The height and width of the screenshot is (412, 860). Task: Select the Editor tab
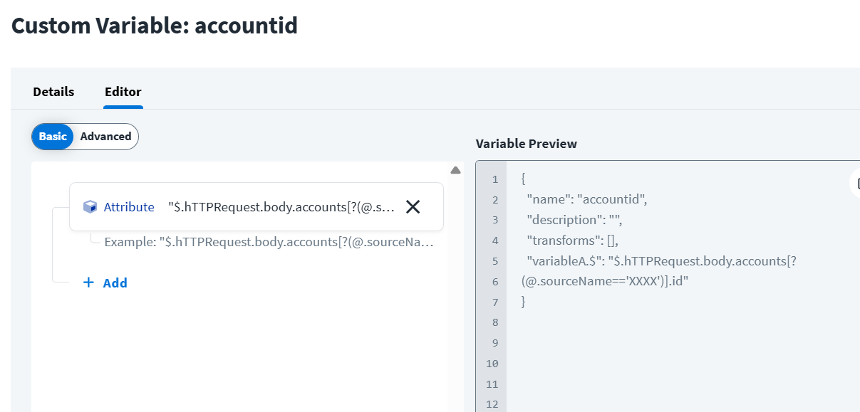click(x=123, y=92)
